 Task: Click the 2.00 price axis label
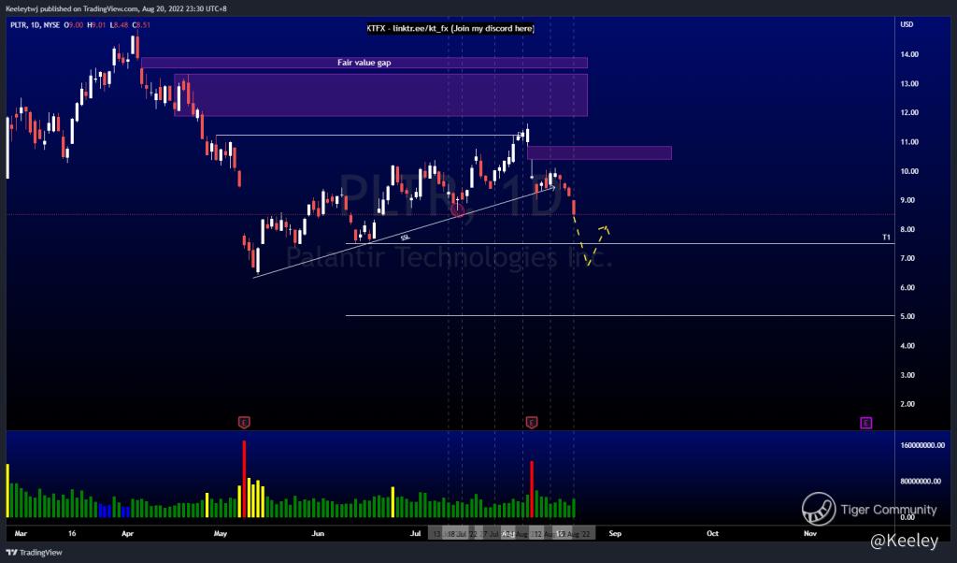[908, 404]
